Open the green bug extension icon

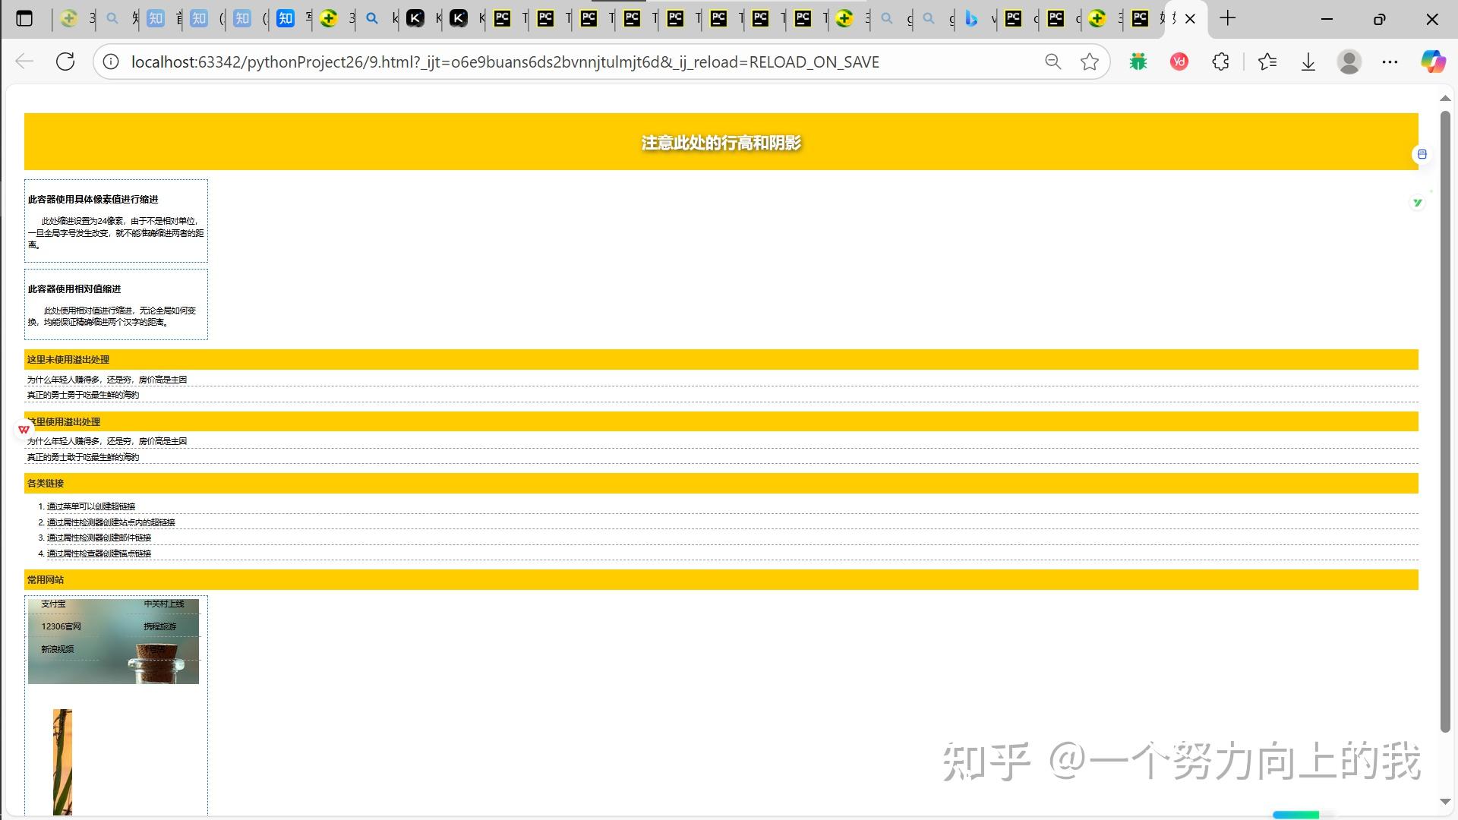tap(1138, 61)
